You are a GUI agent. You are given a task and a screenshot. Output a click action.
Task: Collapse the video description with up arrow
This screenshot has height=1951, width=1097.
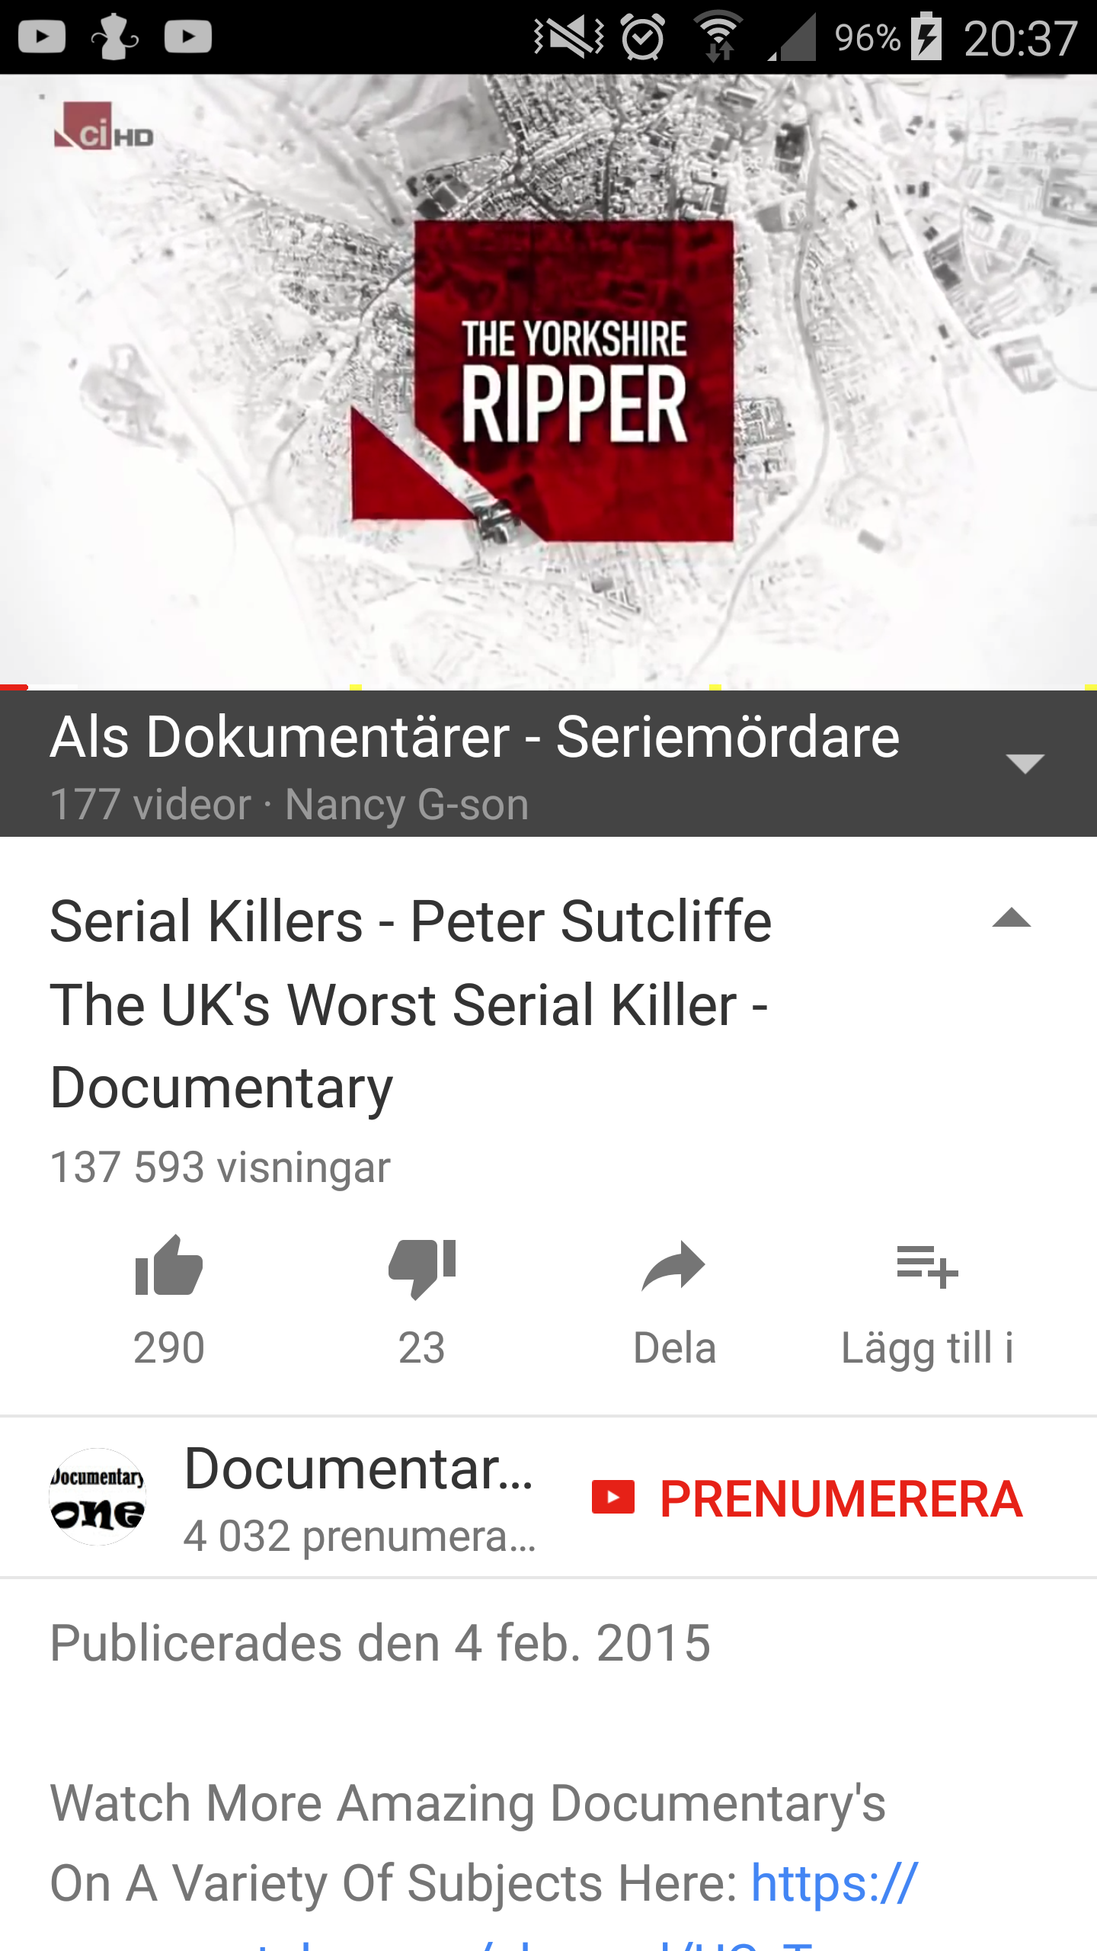(1012, 918)
